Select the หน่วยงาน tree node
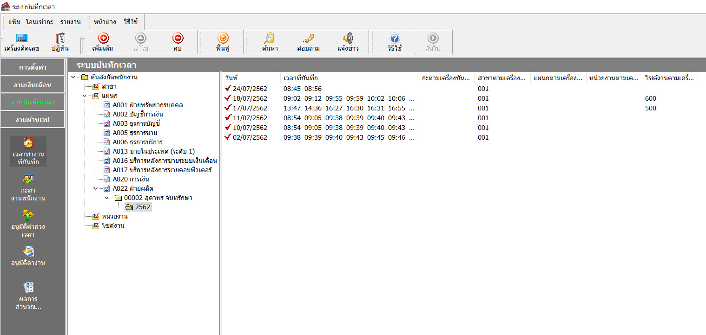706x335 pixels. point(110,216)
